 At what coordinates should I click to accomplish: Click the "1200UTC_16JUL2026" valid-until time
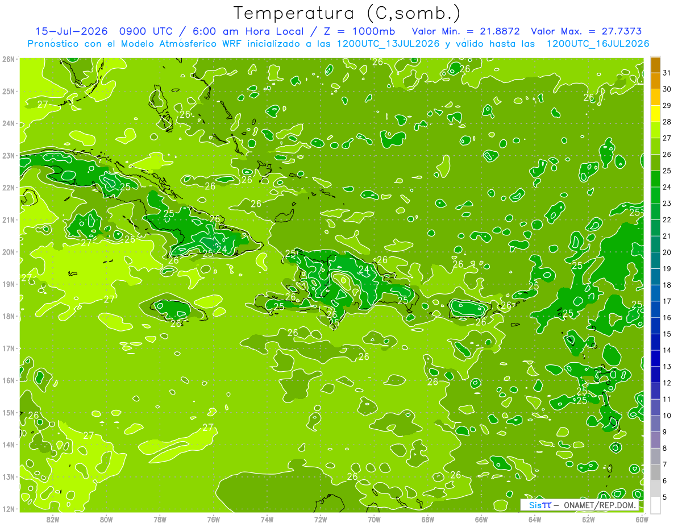[598, 44]
